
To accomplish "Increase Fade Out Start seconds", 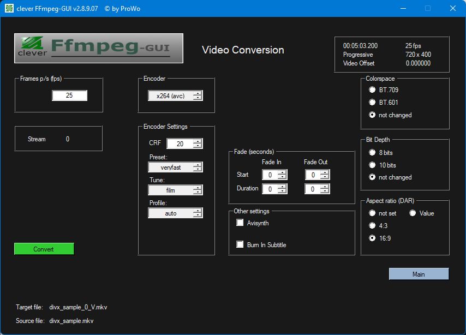I will [x=325, y=172].
